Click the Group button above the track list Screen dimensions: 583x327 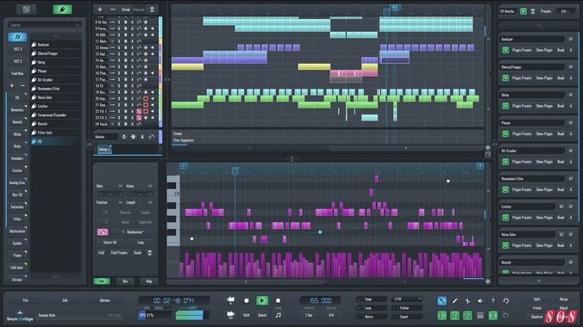126,9
